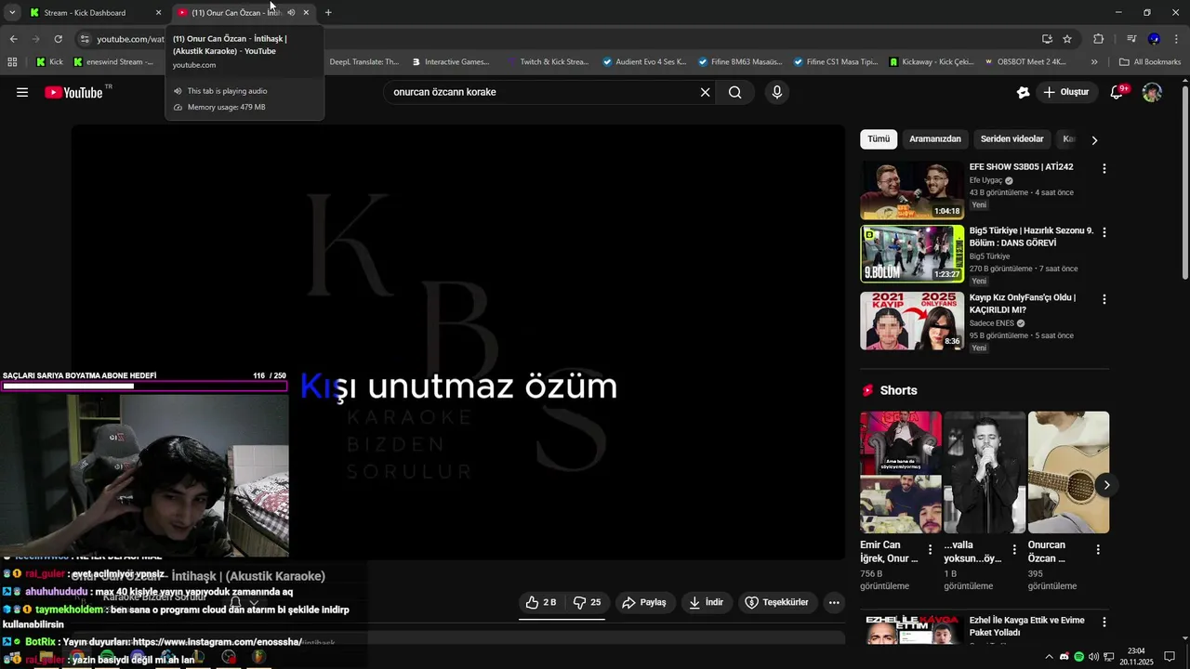This screenshot has width=1190, height=669.
Task: Mute the YouTube tab via its speaker icon
Action: click(291, 13)
